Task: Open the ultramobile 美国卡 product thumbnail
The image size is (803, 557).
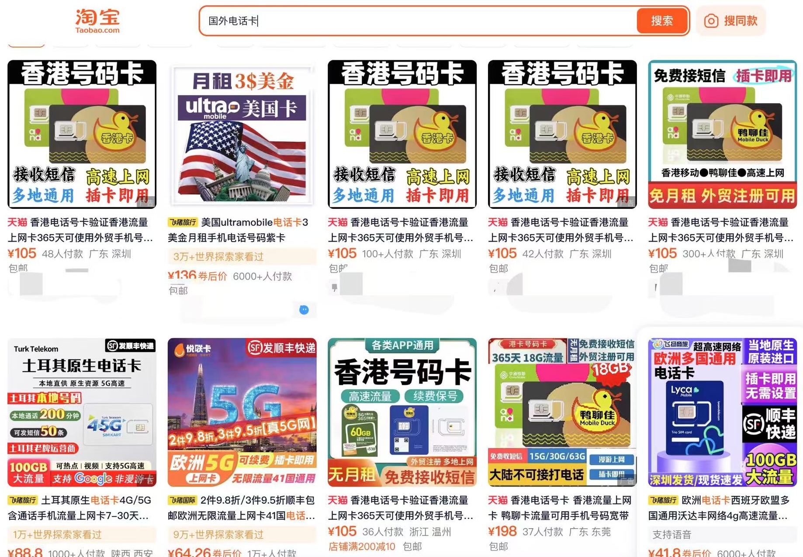Action: pyautogui.click(x=242, y=135)
